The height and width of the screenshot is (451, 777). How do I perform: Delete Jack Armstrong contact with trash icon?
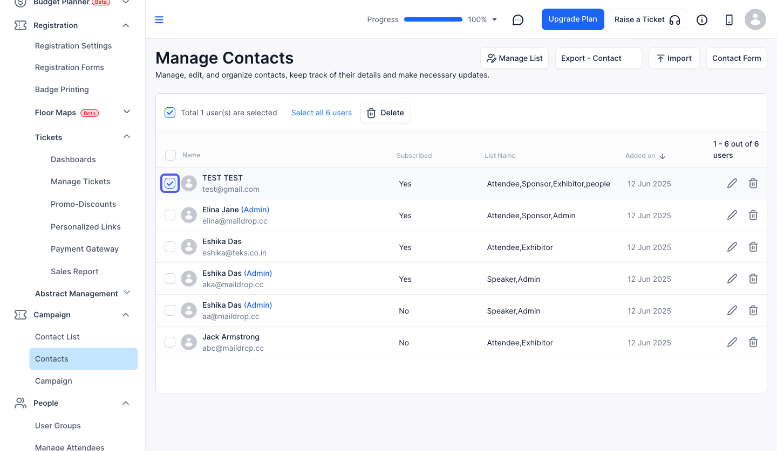click(x=753, y=343)
